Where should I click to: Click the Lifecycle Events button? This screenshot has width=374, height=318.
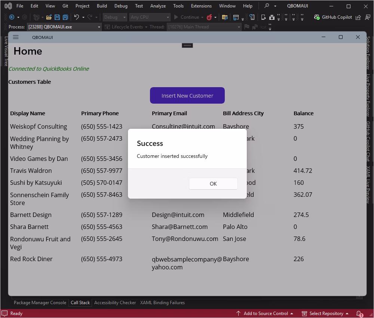point(127,27)
